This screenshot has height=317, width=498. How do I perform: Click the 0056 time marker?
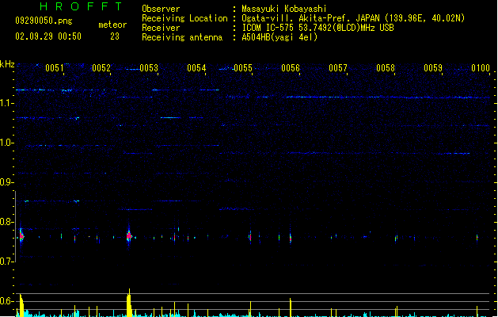point(291,68)
